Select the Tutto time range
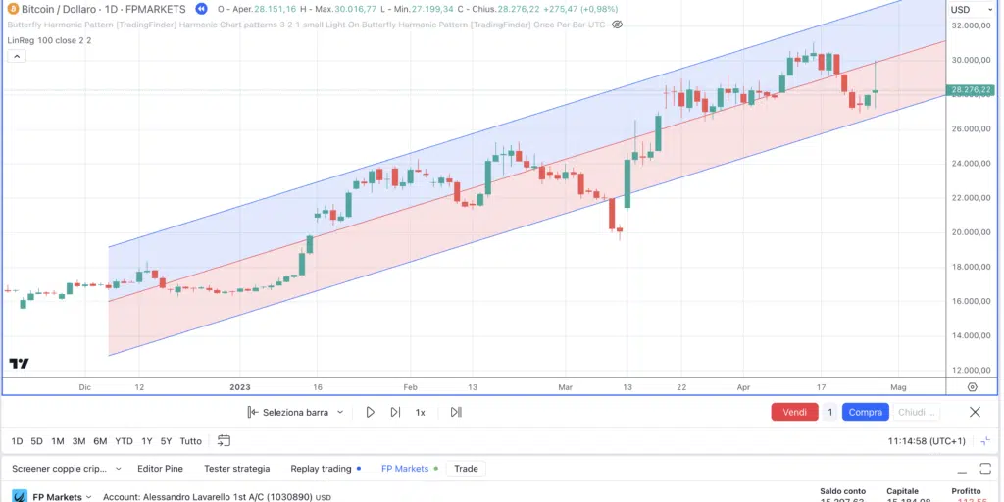Image resolution: width=1004 pixels, height=502 pixels. click(x=190, y=441)
